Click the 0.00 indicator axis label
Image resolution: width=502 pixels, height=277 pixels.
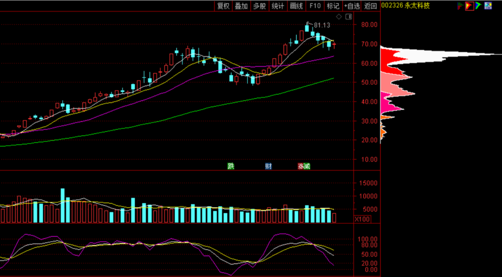point(371,270)
